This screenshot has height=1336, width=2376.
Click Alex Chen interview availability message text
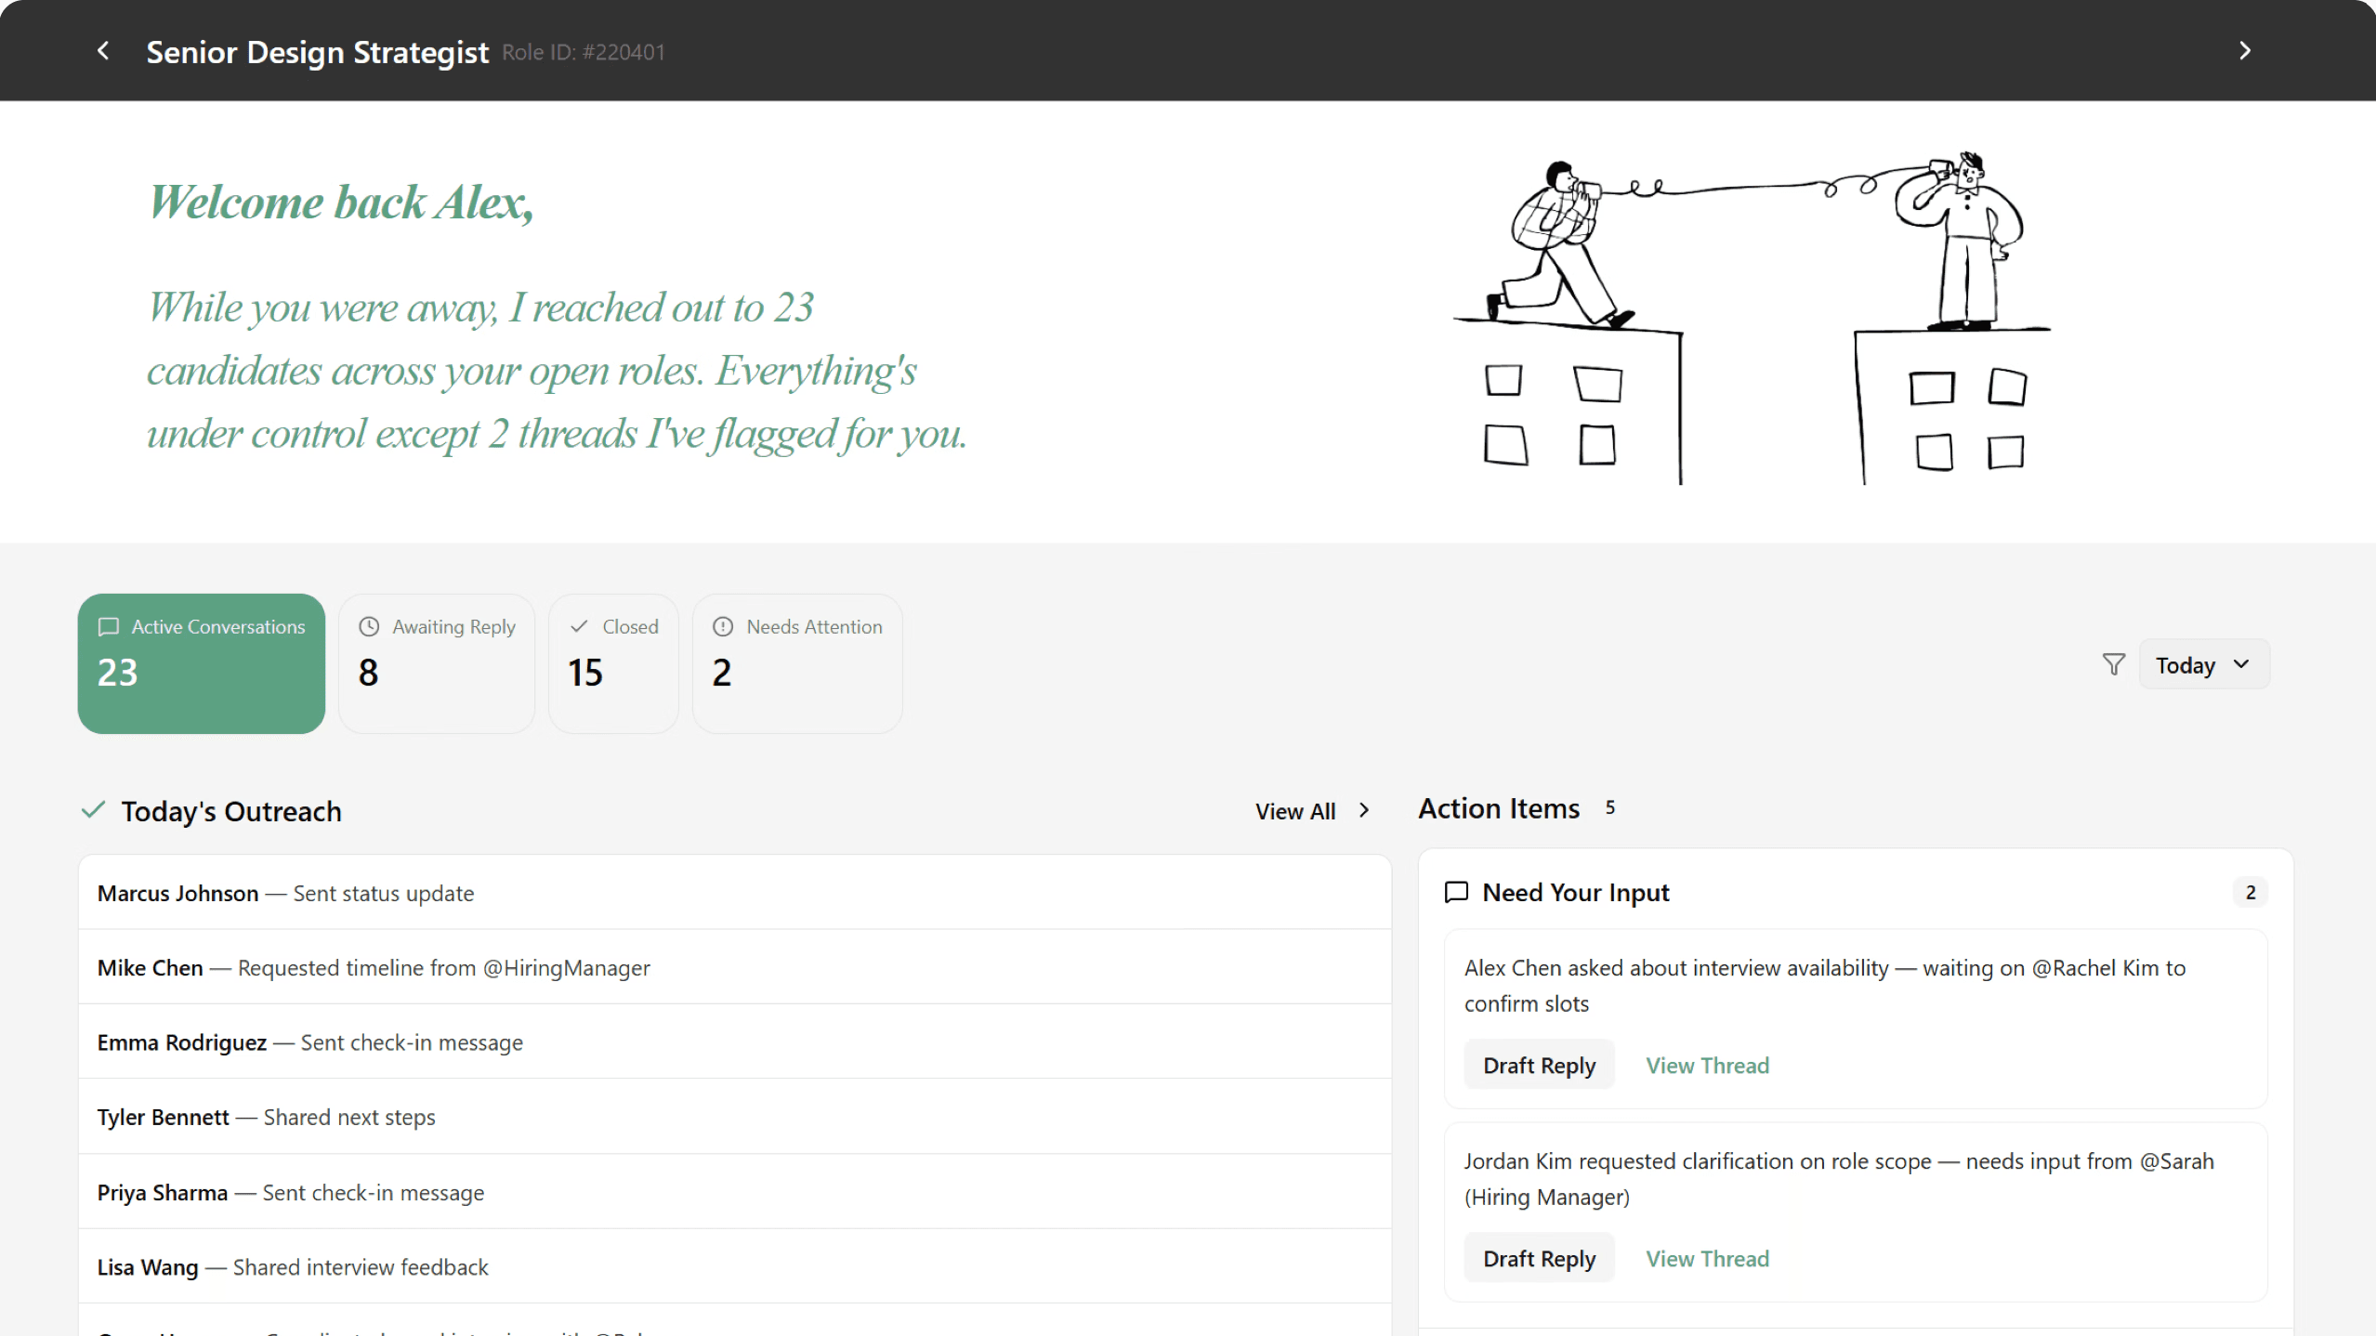pyautogui.click(x=1825, y=985)
